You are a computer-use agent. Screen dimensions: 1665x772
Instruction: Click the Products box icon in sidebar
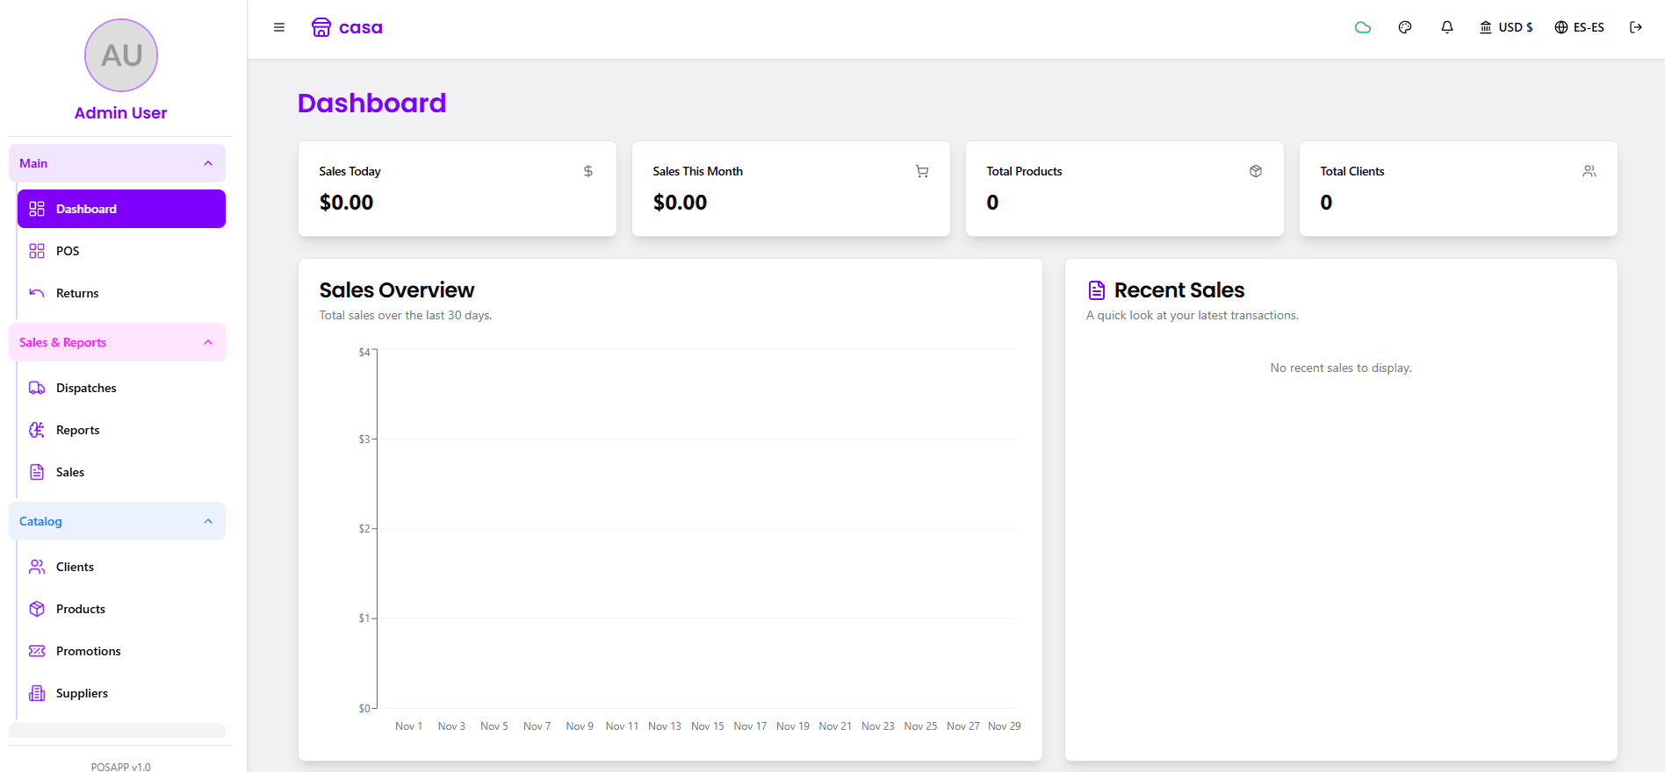coord(37,609)
